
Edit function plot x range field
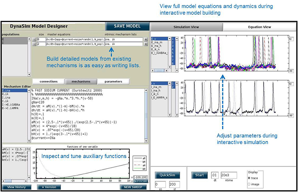coord(140,177)
